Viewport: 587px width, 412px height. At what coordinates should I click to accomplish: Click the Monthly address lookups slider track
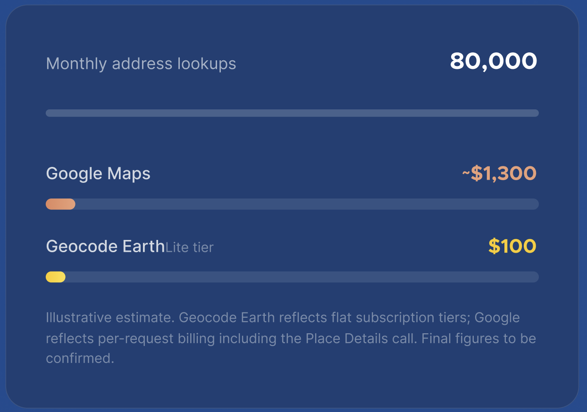(x=292, y=113)
